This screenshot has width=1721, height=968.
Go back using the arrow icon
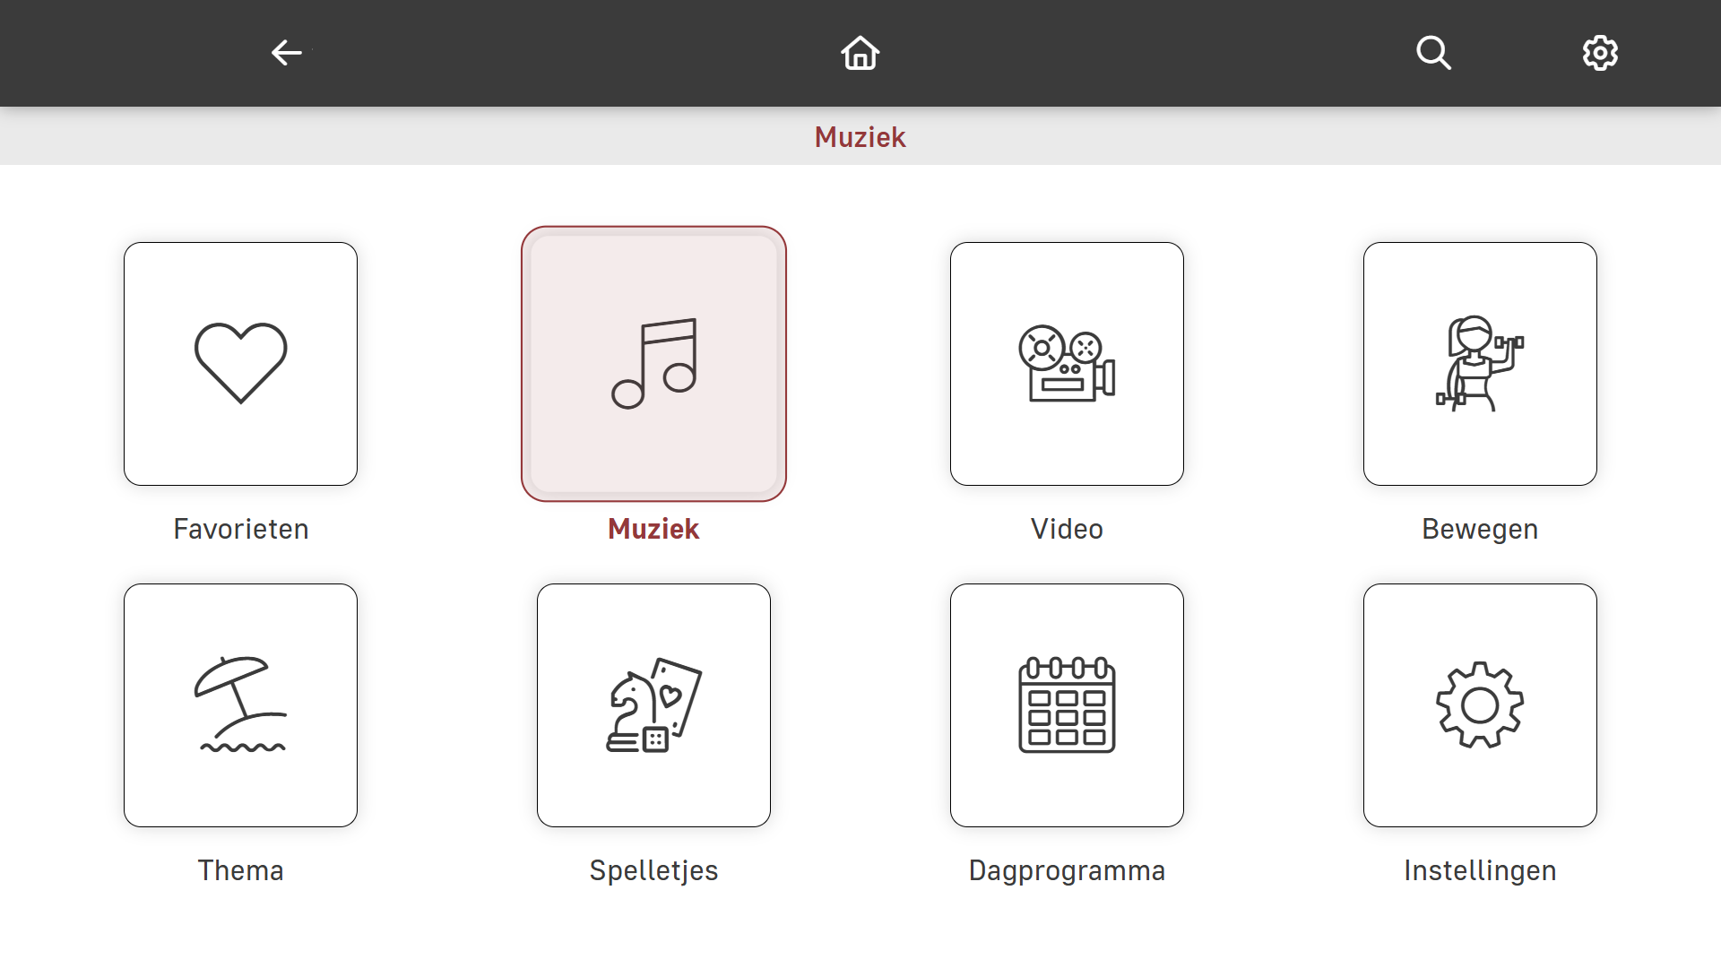[287, 53]
